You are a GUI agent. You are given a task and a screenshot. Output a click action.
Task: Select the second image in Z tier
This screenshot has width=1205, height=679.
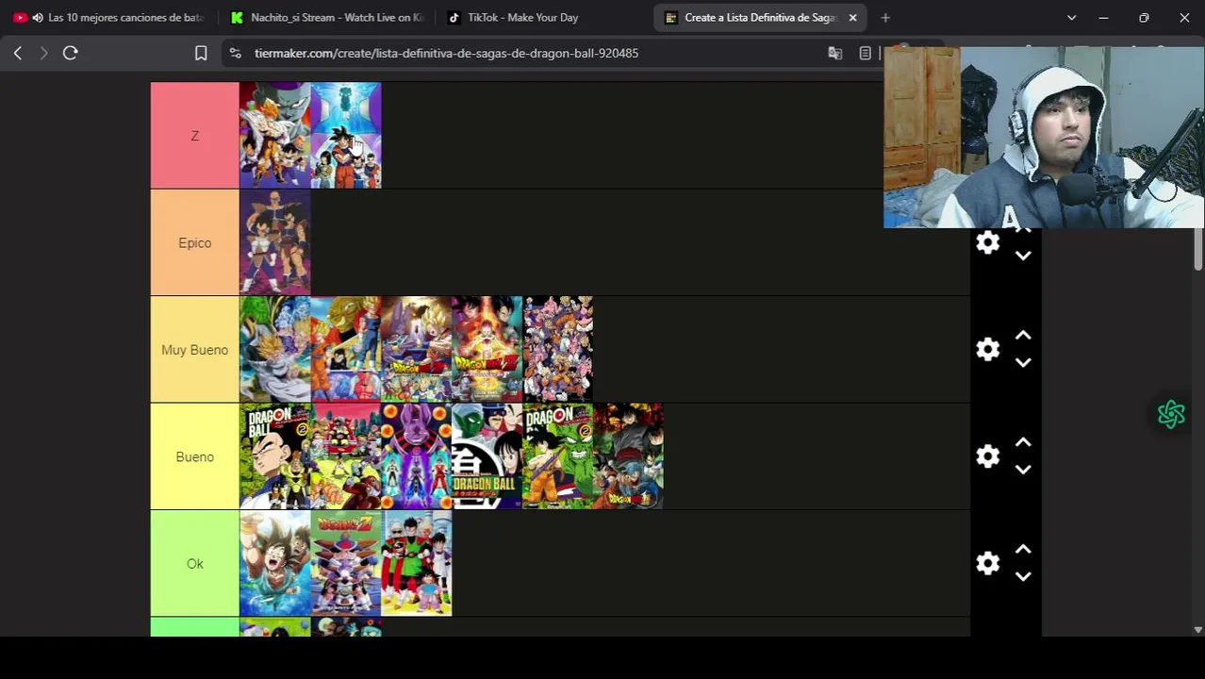tap(346, 136)
